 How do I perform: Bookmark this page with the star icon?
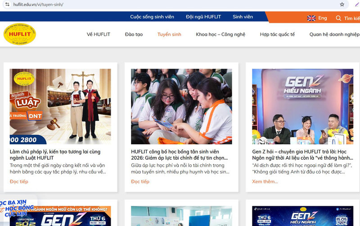point(342,5)
